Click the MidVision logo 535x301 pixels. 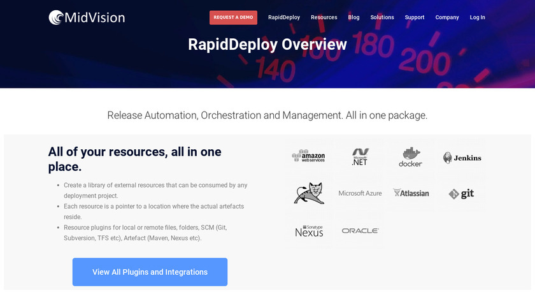pyautogui.click(x=87, y=17)
